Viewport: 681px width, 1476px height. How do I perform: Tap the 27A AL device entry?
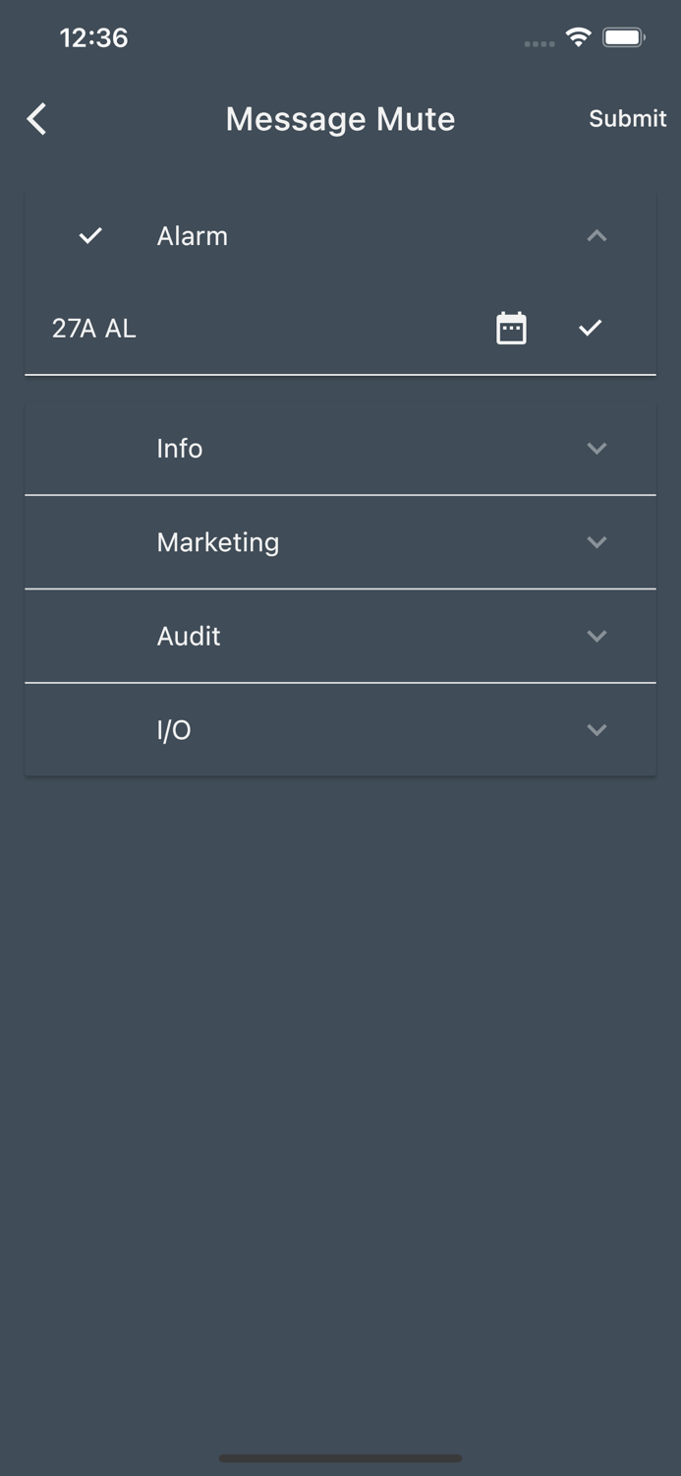94,329
